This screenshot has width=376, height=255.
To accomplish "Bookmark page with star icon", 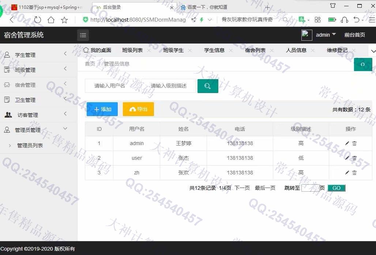I will click(x=64, y=20).
